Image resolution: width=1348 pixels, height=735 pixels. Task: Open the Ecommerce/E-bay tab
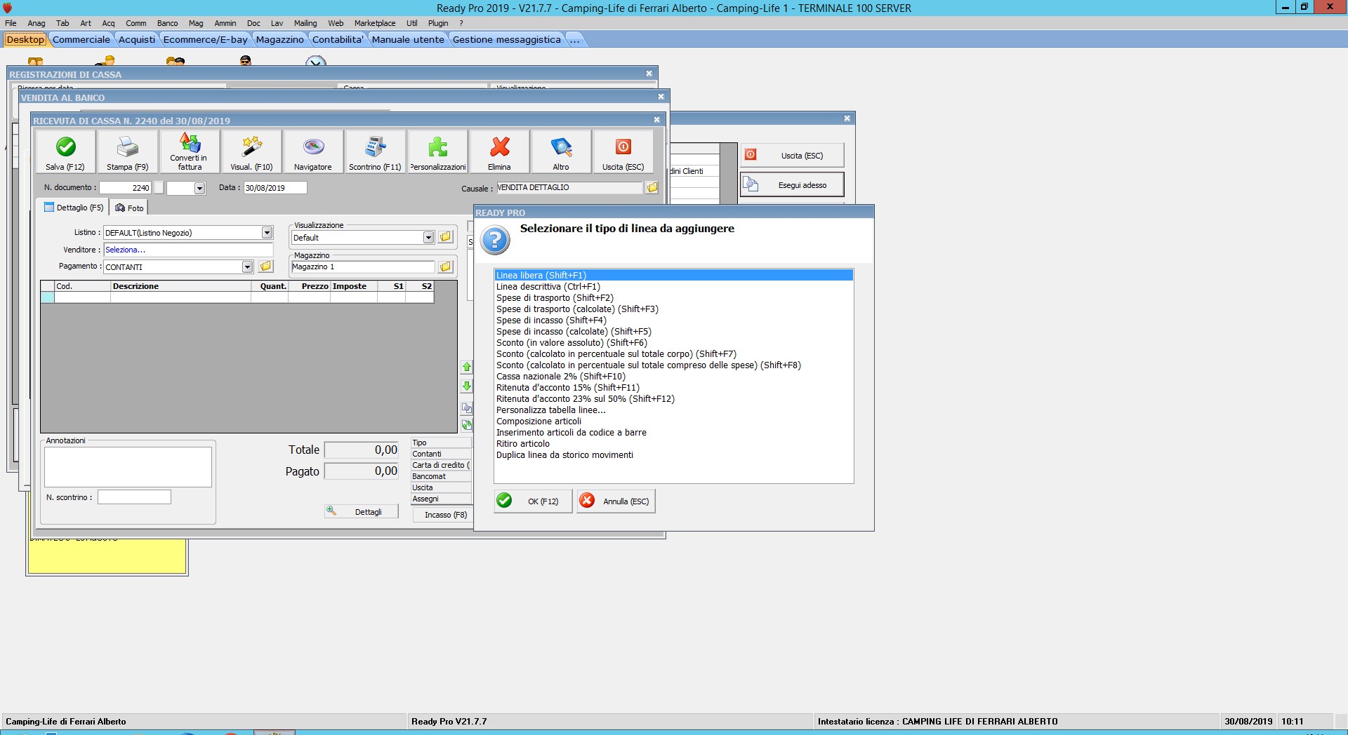pos(205,39)
